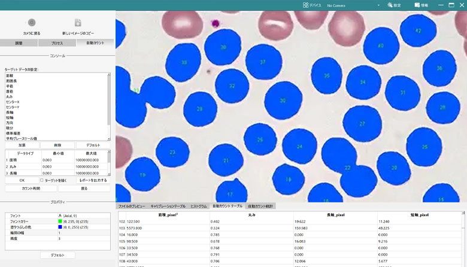Select センターX in target data list
This screenshot has height=267, width=467.
(x=13, y=102)
